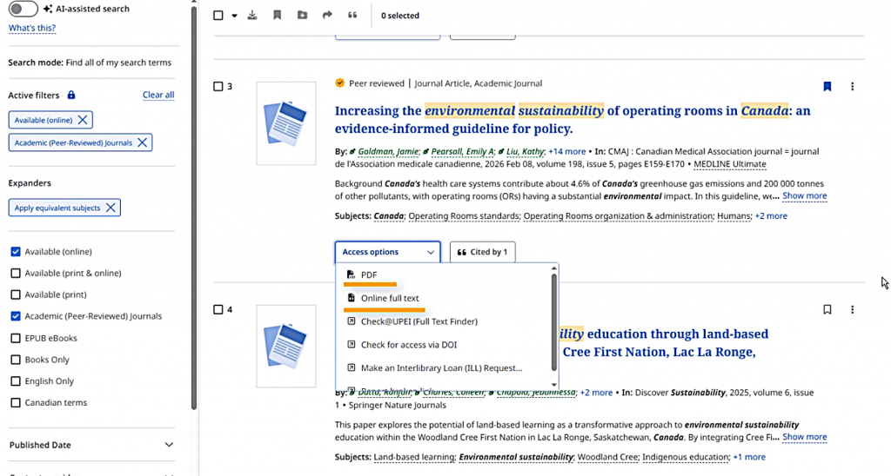
Task: Click the Humans subject link
Action: click(734, 216)
